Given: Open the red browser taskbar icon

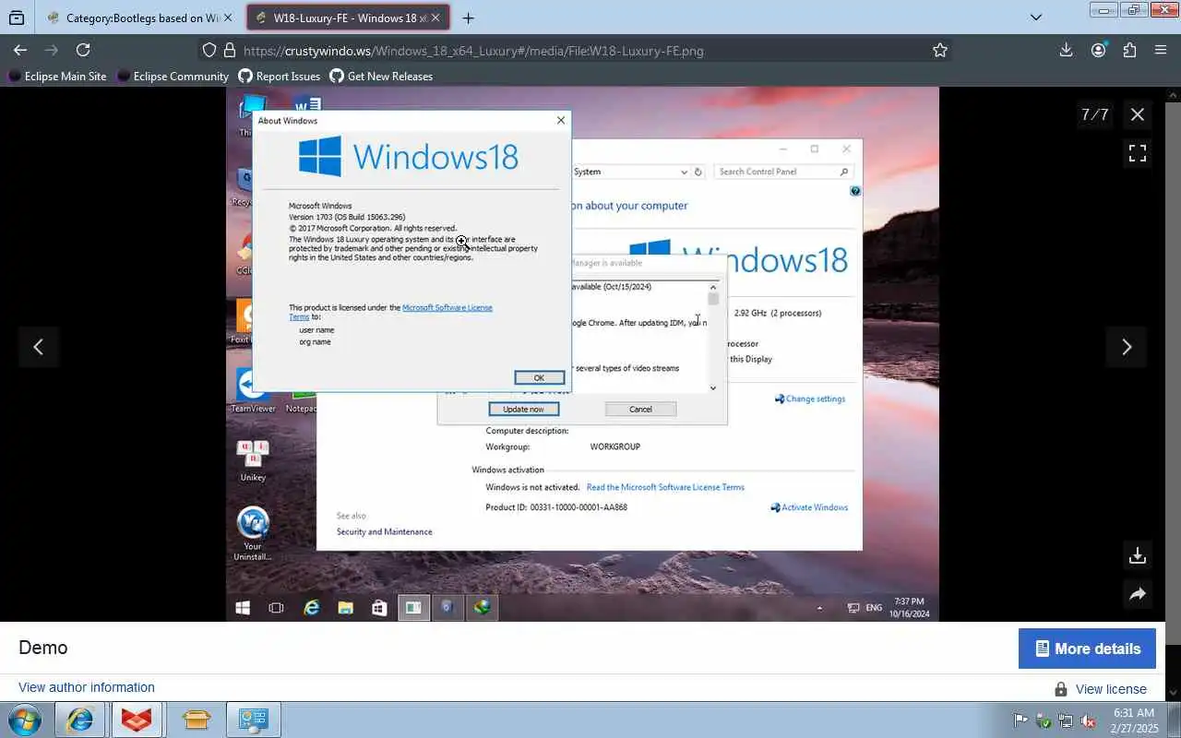Looking at the screenshot, I should tap(137, 720).
